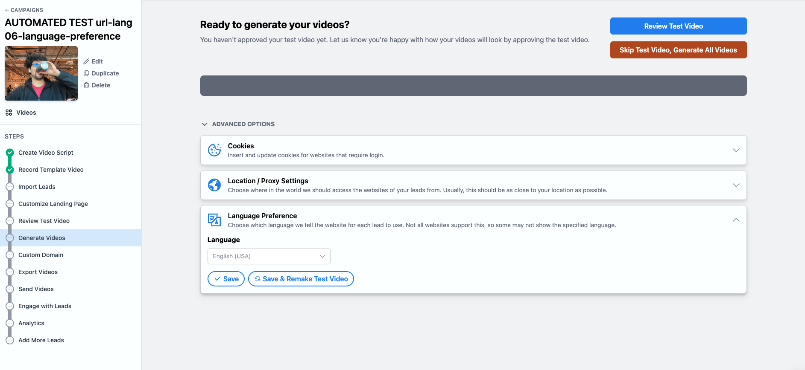Open the Custom Domain step
Viewport: 805px width, 370px height.
[41, 255]
